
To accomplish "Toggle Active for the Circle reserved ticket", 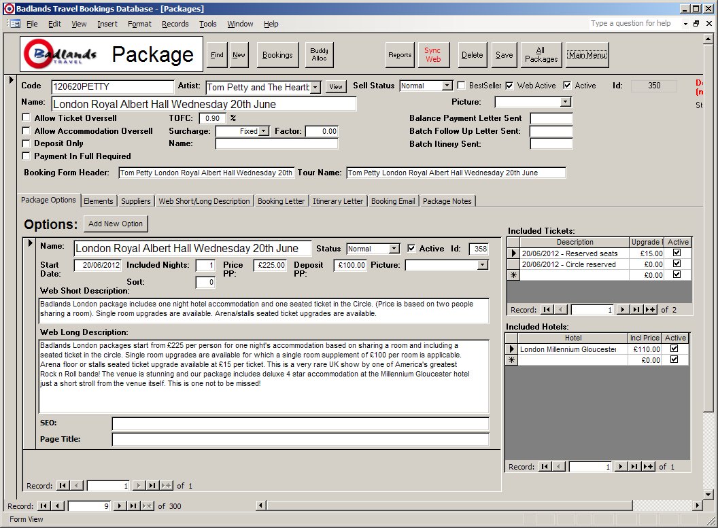I will coord(677,264).
